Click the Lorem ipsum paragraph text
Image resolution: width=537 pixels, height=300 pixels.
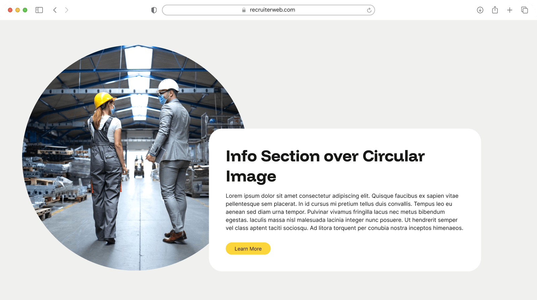(344, 212)
